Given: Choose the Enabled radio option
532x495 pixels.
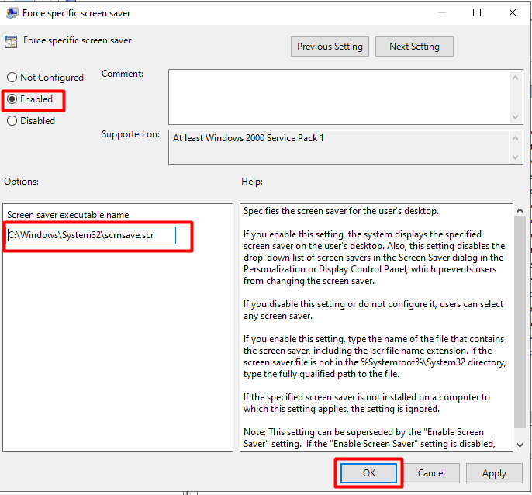Looking at the screenshot, I should (x=12, y=99).
